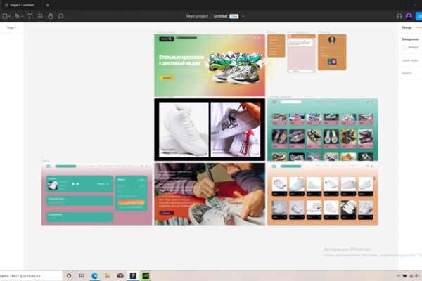Select the pink cart checkout frame
Image resolution: width=422 pixels, height=281 pixels.
tap(96, 194)
